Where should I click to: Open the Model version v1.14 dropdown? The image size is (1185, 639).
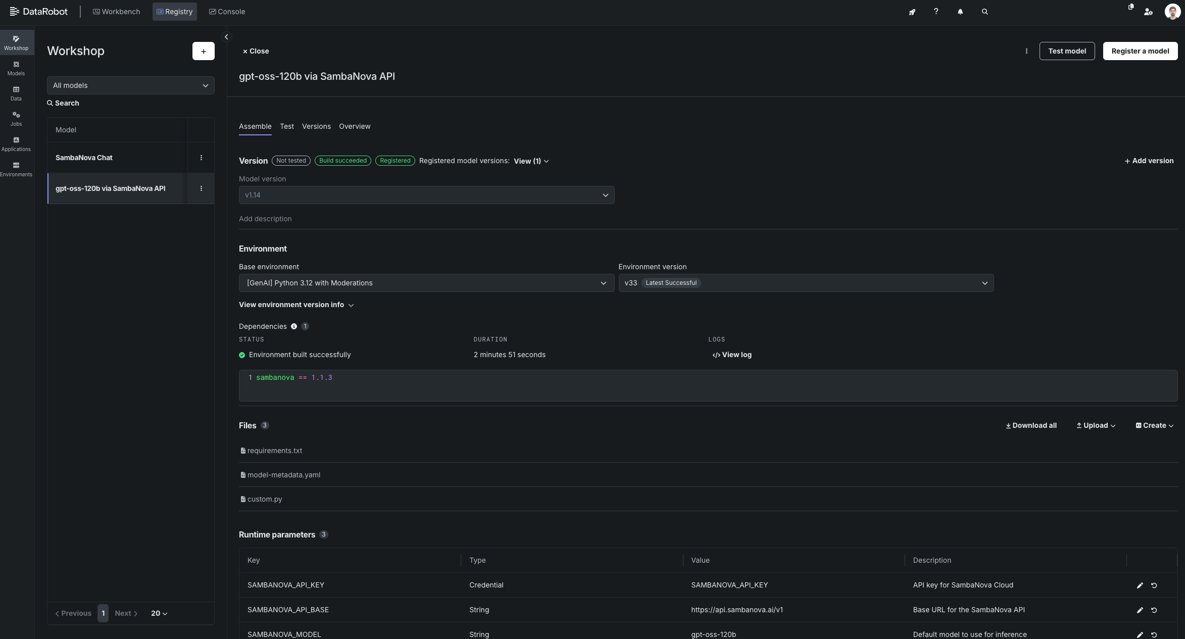click(x=426, y=195)
